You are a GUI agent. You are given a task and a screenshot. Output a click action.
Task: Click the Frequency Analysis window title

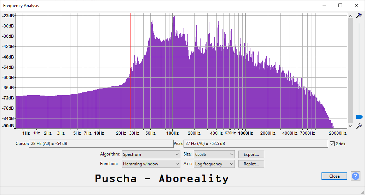coord(21,6)
